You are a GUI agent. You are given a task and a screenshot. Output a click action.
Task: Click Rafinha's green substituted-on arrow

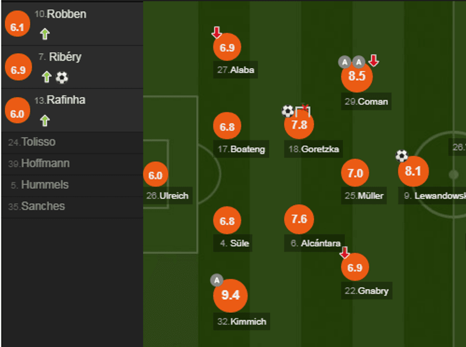click(x=45, y=121)
